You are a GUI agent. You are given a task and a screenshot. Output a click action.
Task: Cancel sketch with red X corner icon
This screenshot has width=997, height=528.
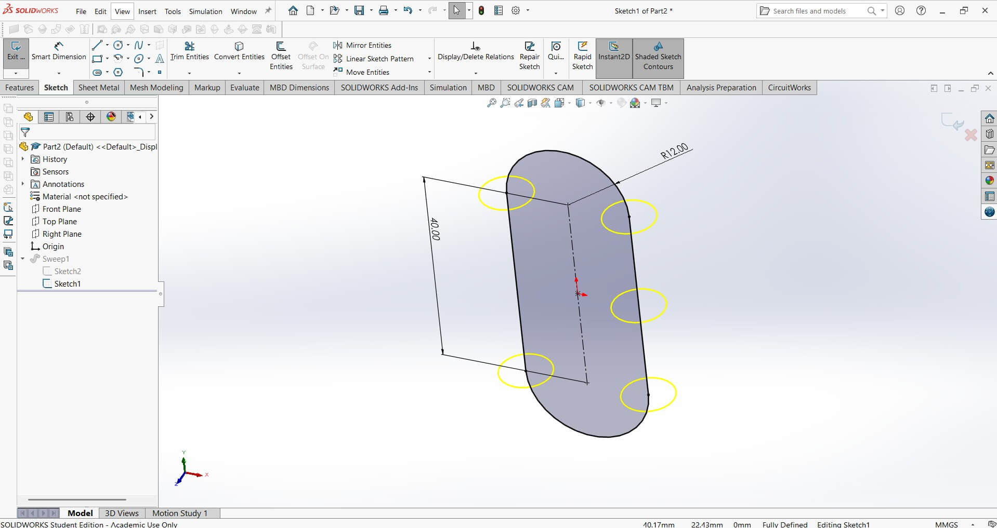tap(970, 136)
